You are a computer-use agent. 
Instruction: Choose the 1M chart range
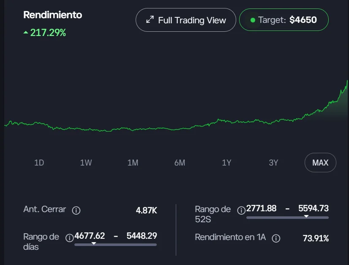133,163
